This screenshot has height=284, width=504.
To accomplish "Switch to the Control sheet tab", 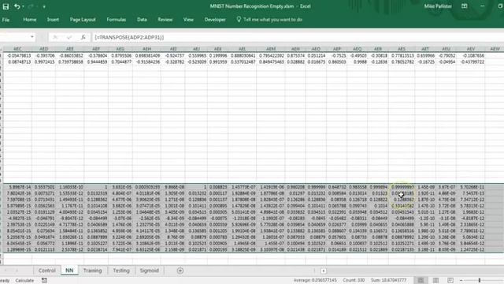I will point(47,271).
